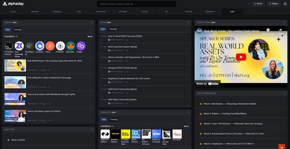290x149 pixels.
Task: Bookmark the Real World Assets video item
Action: (x=49, y=70)
